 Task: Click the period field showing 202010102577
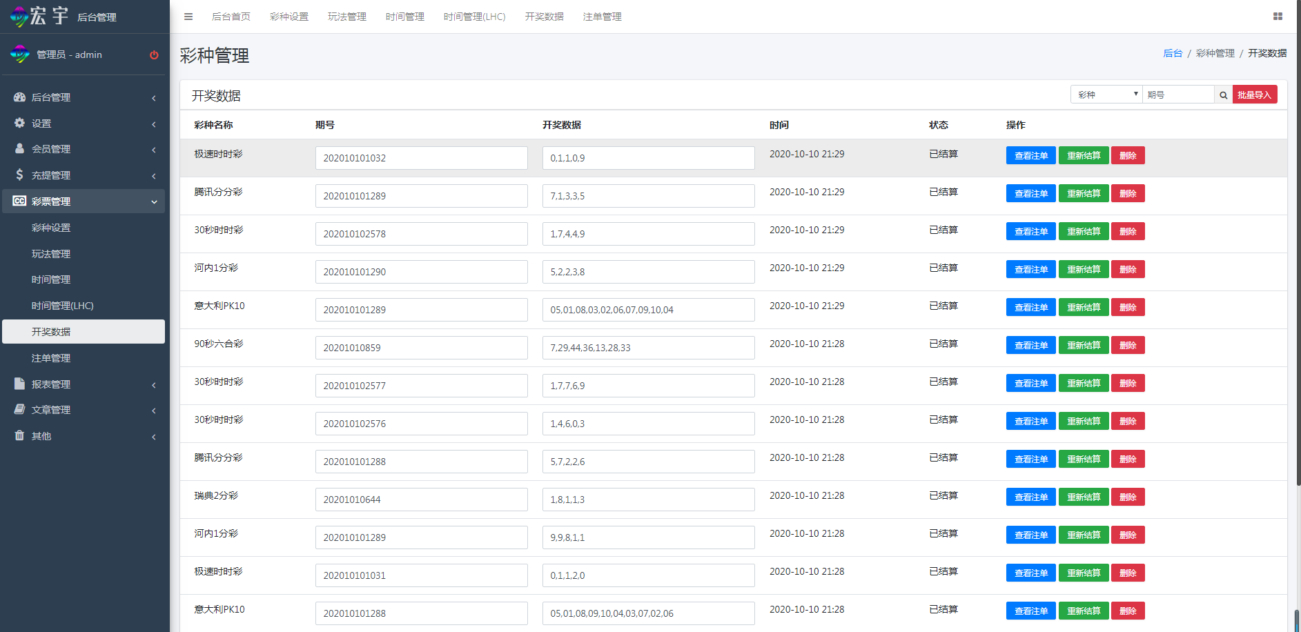pos(422,386)
